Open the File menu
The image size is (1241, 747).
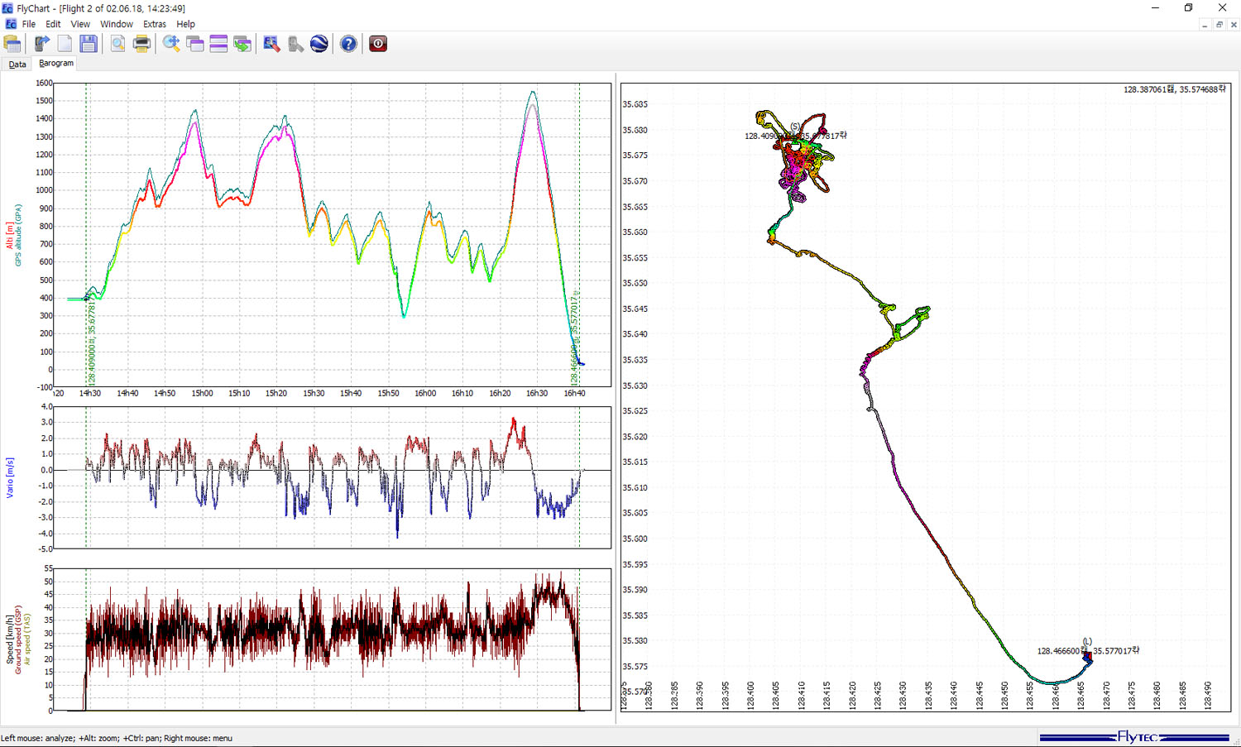point(29,24)
